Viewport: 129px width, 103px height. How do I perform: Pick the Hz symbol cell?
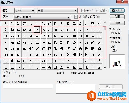click(99, 30)
